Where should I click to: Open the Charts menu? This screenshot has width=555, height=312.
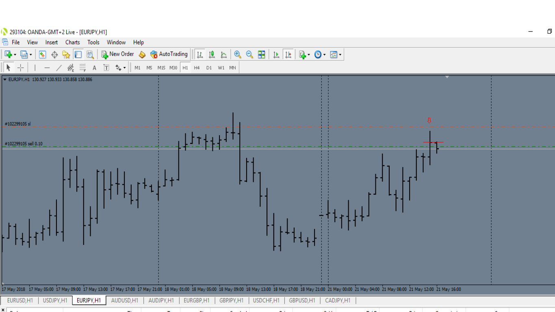pyautogui.click(x=73, y=42)
